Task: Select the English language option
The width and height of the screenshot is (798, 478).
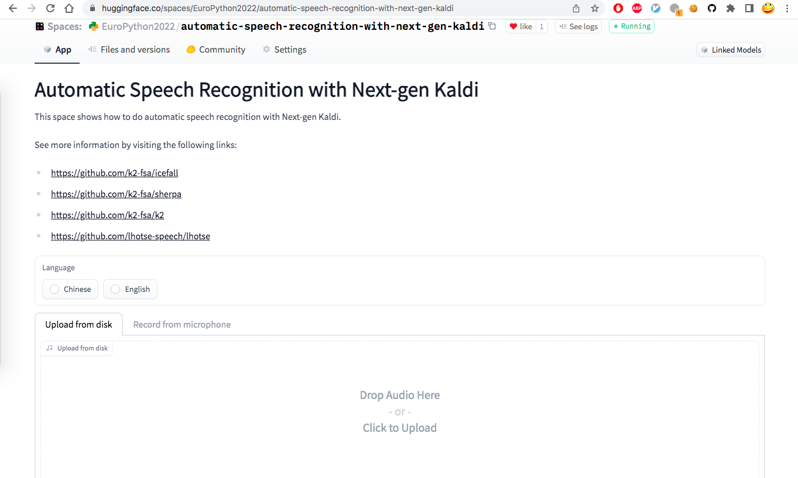Action: click(x=130, y=289)
